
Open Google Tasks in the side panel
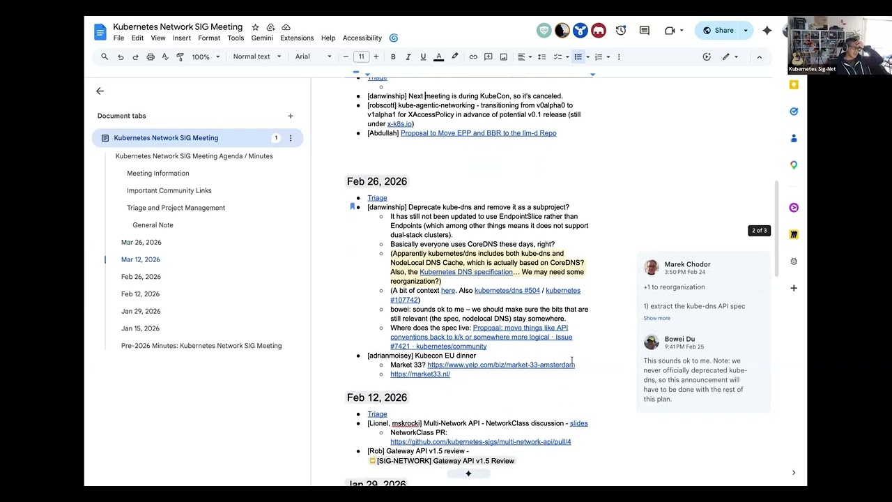pyautogui.click(x=794, y=112)
